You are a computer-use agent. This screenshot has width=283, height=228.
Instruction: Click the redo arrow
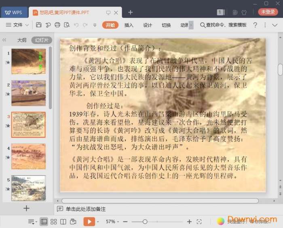click(x=85, y=25)
